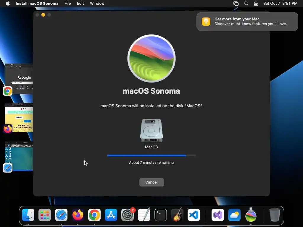Screen dimensions: 303x227
Task: Click the macOS Sonoma heading
Action: [151, 91]
